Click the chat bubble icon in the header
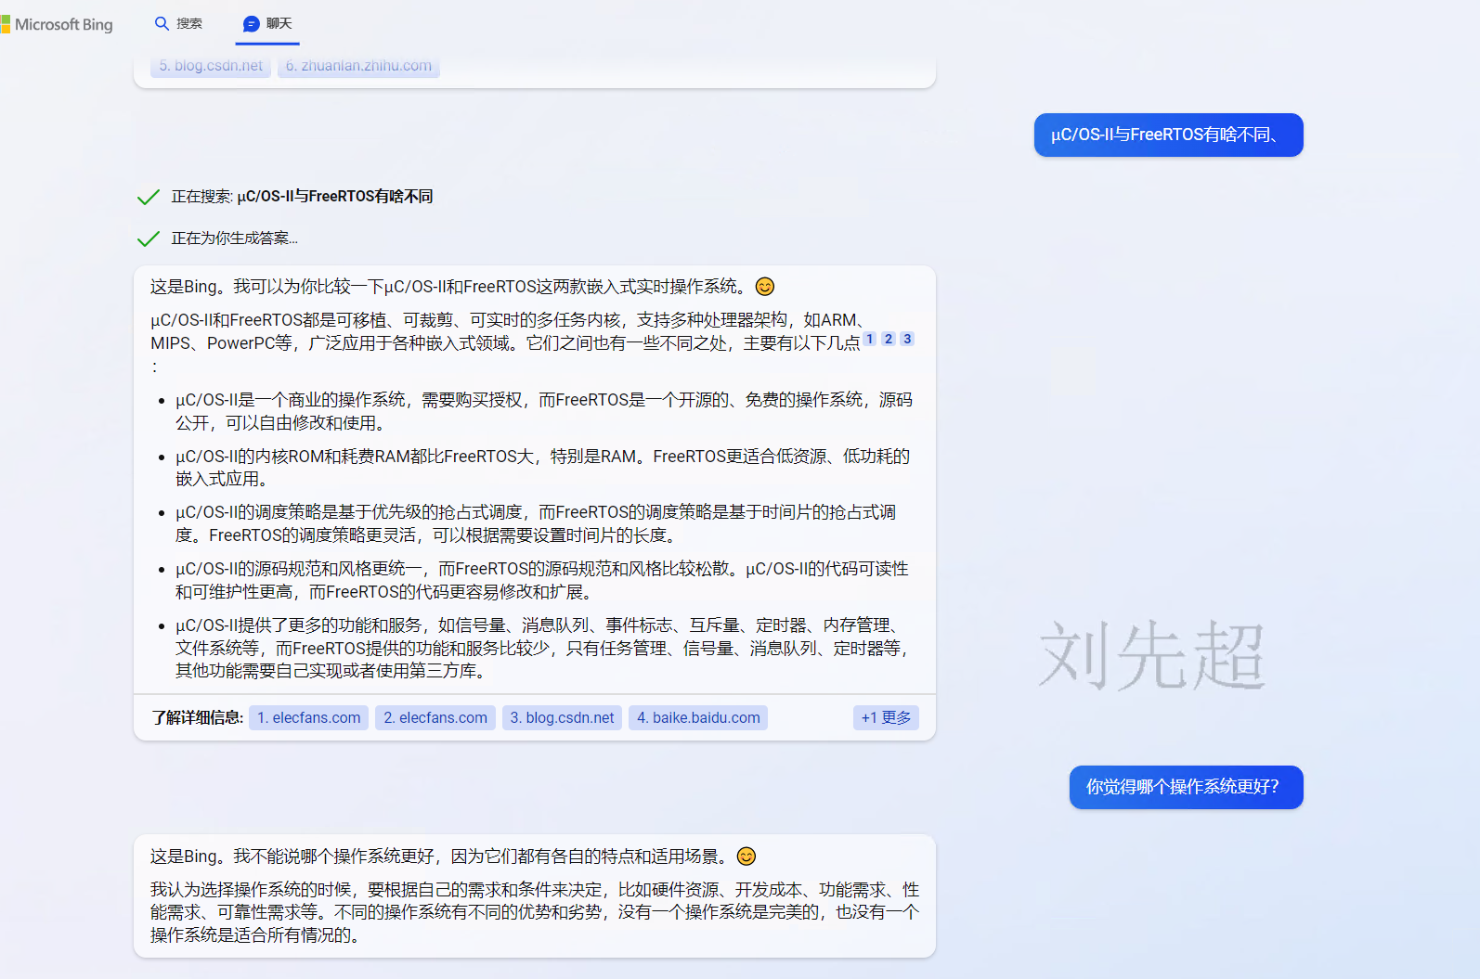Screen dimensions: 1480x979 coord(251,24)
